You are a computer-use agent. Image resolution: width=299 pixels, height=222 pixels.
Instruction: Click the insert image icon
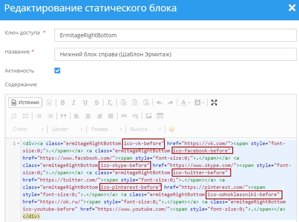149,116
